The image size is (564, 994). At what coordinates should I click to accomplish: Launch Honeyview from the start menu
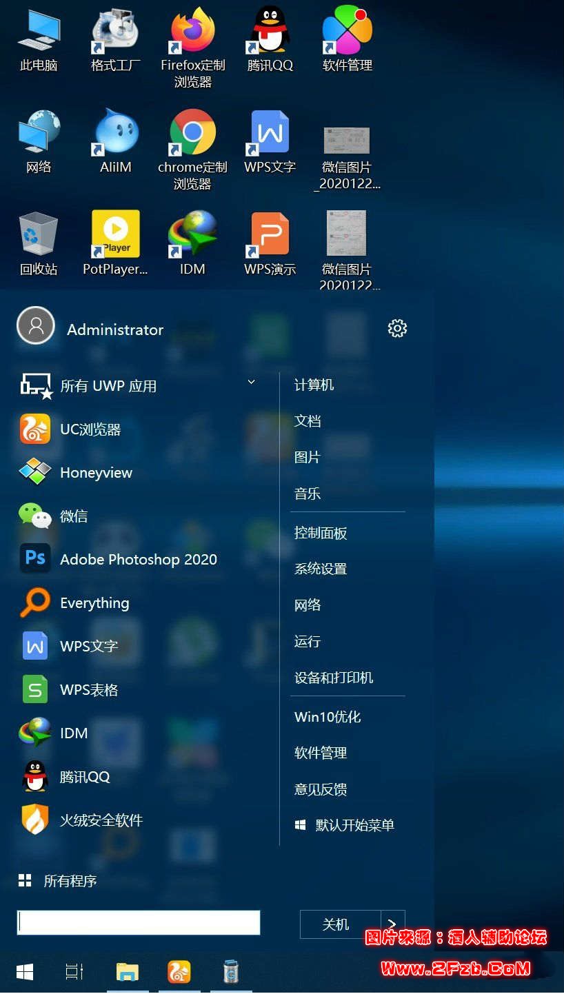click(x=96, y=472)
